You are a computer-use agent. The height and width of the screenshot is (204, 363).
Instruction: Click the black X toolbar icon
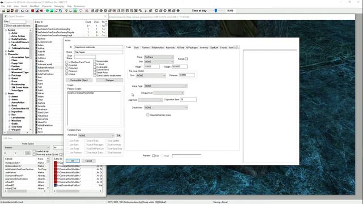pos(136,11)
